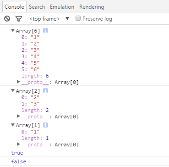
Task: Enable the Preserve log checkbox
Action: coord(78,18)
